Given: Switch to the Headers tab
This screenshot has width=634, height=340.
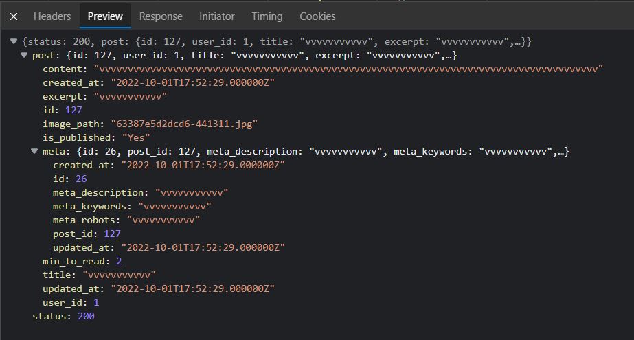Looking at the screenshot, I should [52, 16].
